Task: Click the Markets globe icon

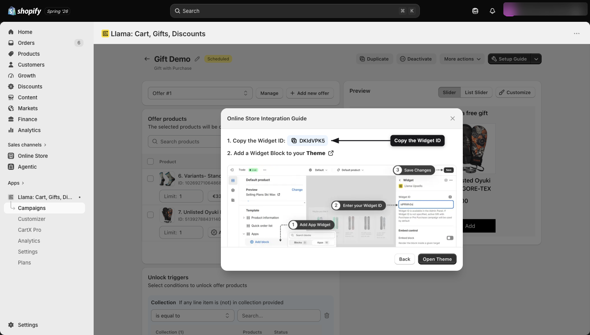Action: click(11, 108)
